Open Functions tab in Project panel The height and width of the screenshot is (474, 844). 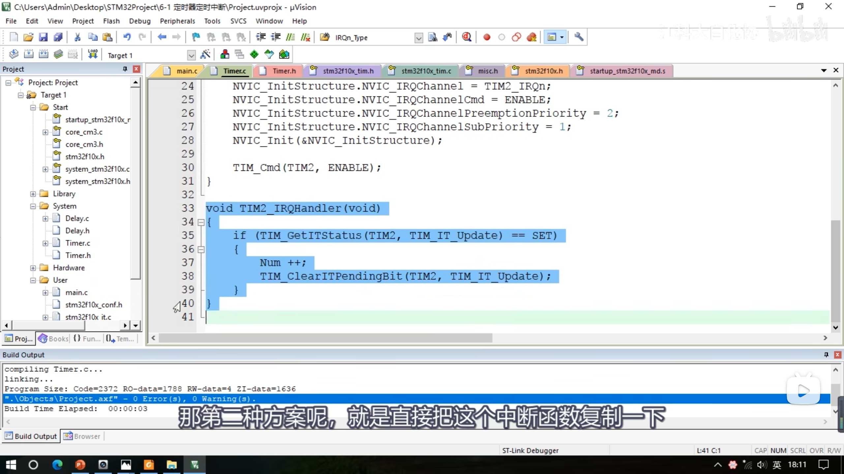pyautogui.click(x=87, y=339)
